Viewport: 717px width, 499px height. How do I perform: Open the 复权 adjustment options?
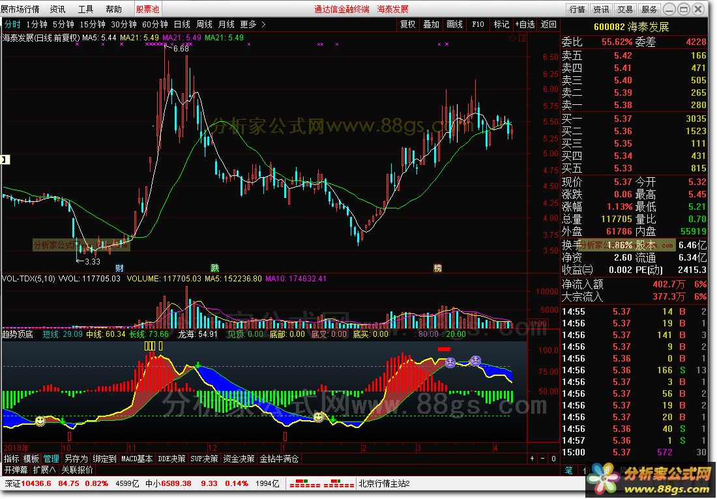tap(407, 24)
